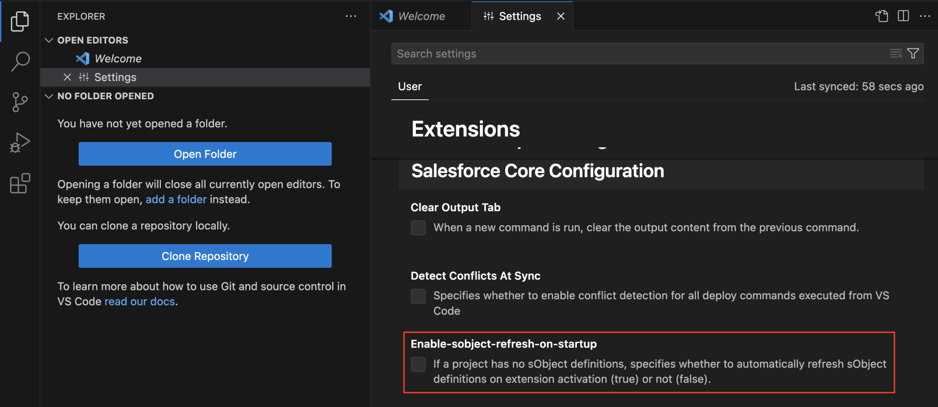Follow the 'add a folder' link
Image resolution: width=938 pixels, height=407 pixels.
click(176, 200)
